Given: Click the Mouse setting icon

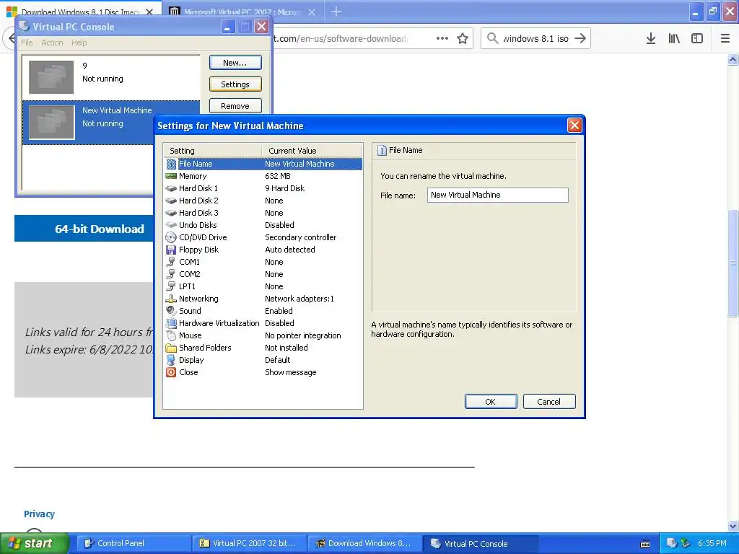Looking at the screenshot, I should click(x=171, y=335).
